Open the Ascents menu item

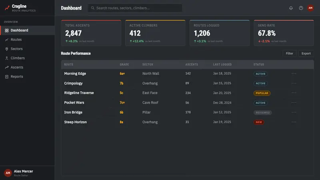pos(27,67)
